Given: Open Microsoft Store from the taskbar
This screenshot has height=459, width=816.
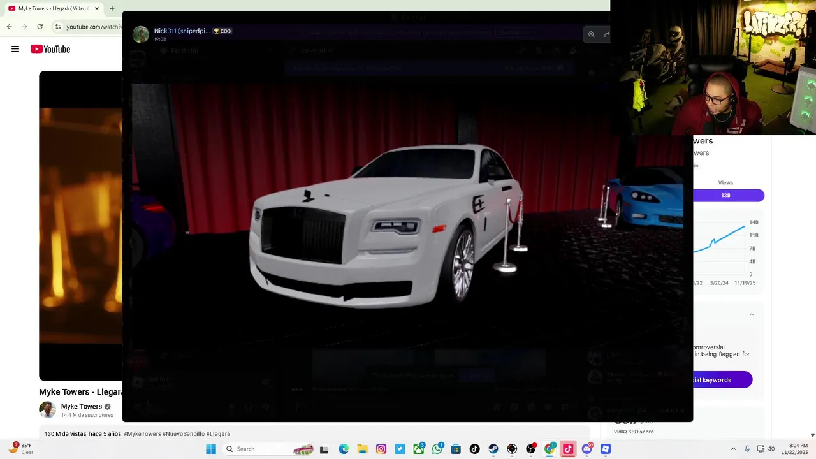Looking at the screenshot, I should tap(456, 449).
